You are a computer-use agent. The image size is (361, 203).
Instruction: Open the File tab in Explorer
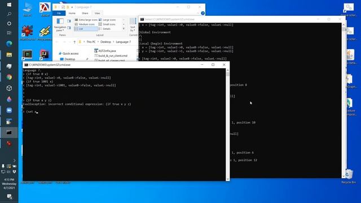[59, 14]
